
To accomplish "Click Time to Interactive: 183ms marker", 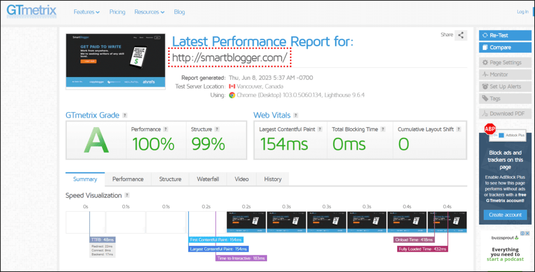I will click(x=241, y=258).
